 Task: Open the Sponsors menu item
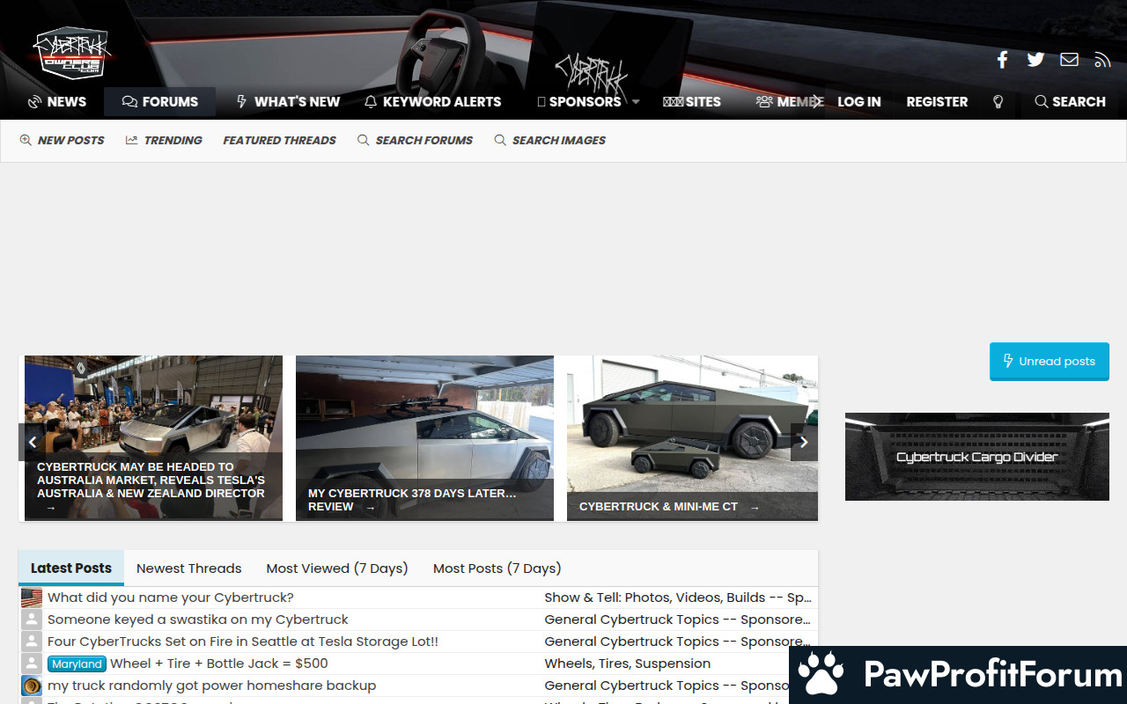pos(578,102)
